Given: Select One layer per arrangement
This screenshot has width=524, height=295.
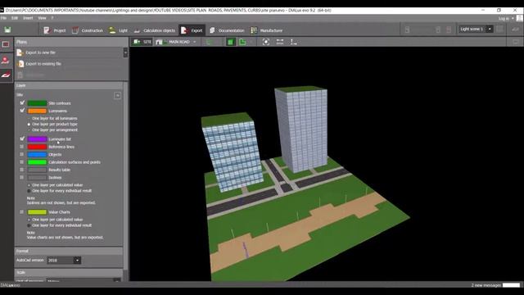Looking at the screenshot, I should pyautogui.click(x=29, y=129).
